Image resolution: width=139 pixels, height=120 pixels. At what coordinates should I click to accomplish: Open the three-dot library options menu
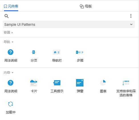click(131, 16)
